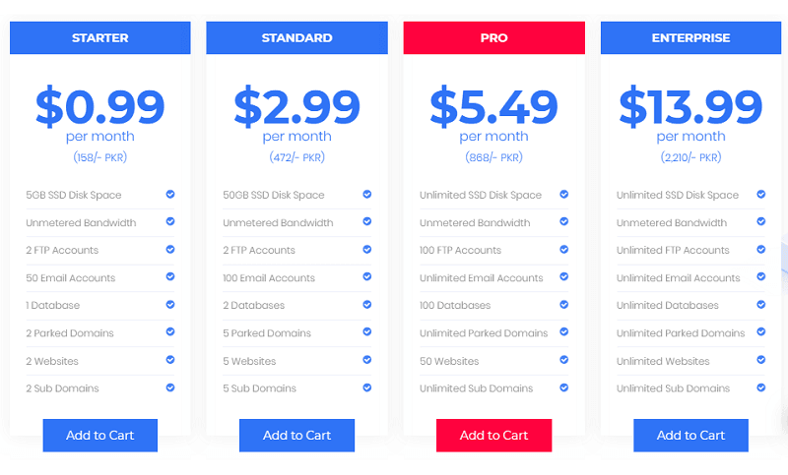
Task: Click checkmark next to Standard 2 Databases
Action: tap(367, 305)
